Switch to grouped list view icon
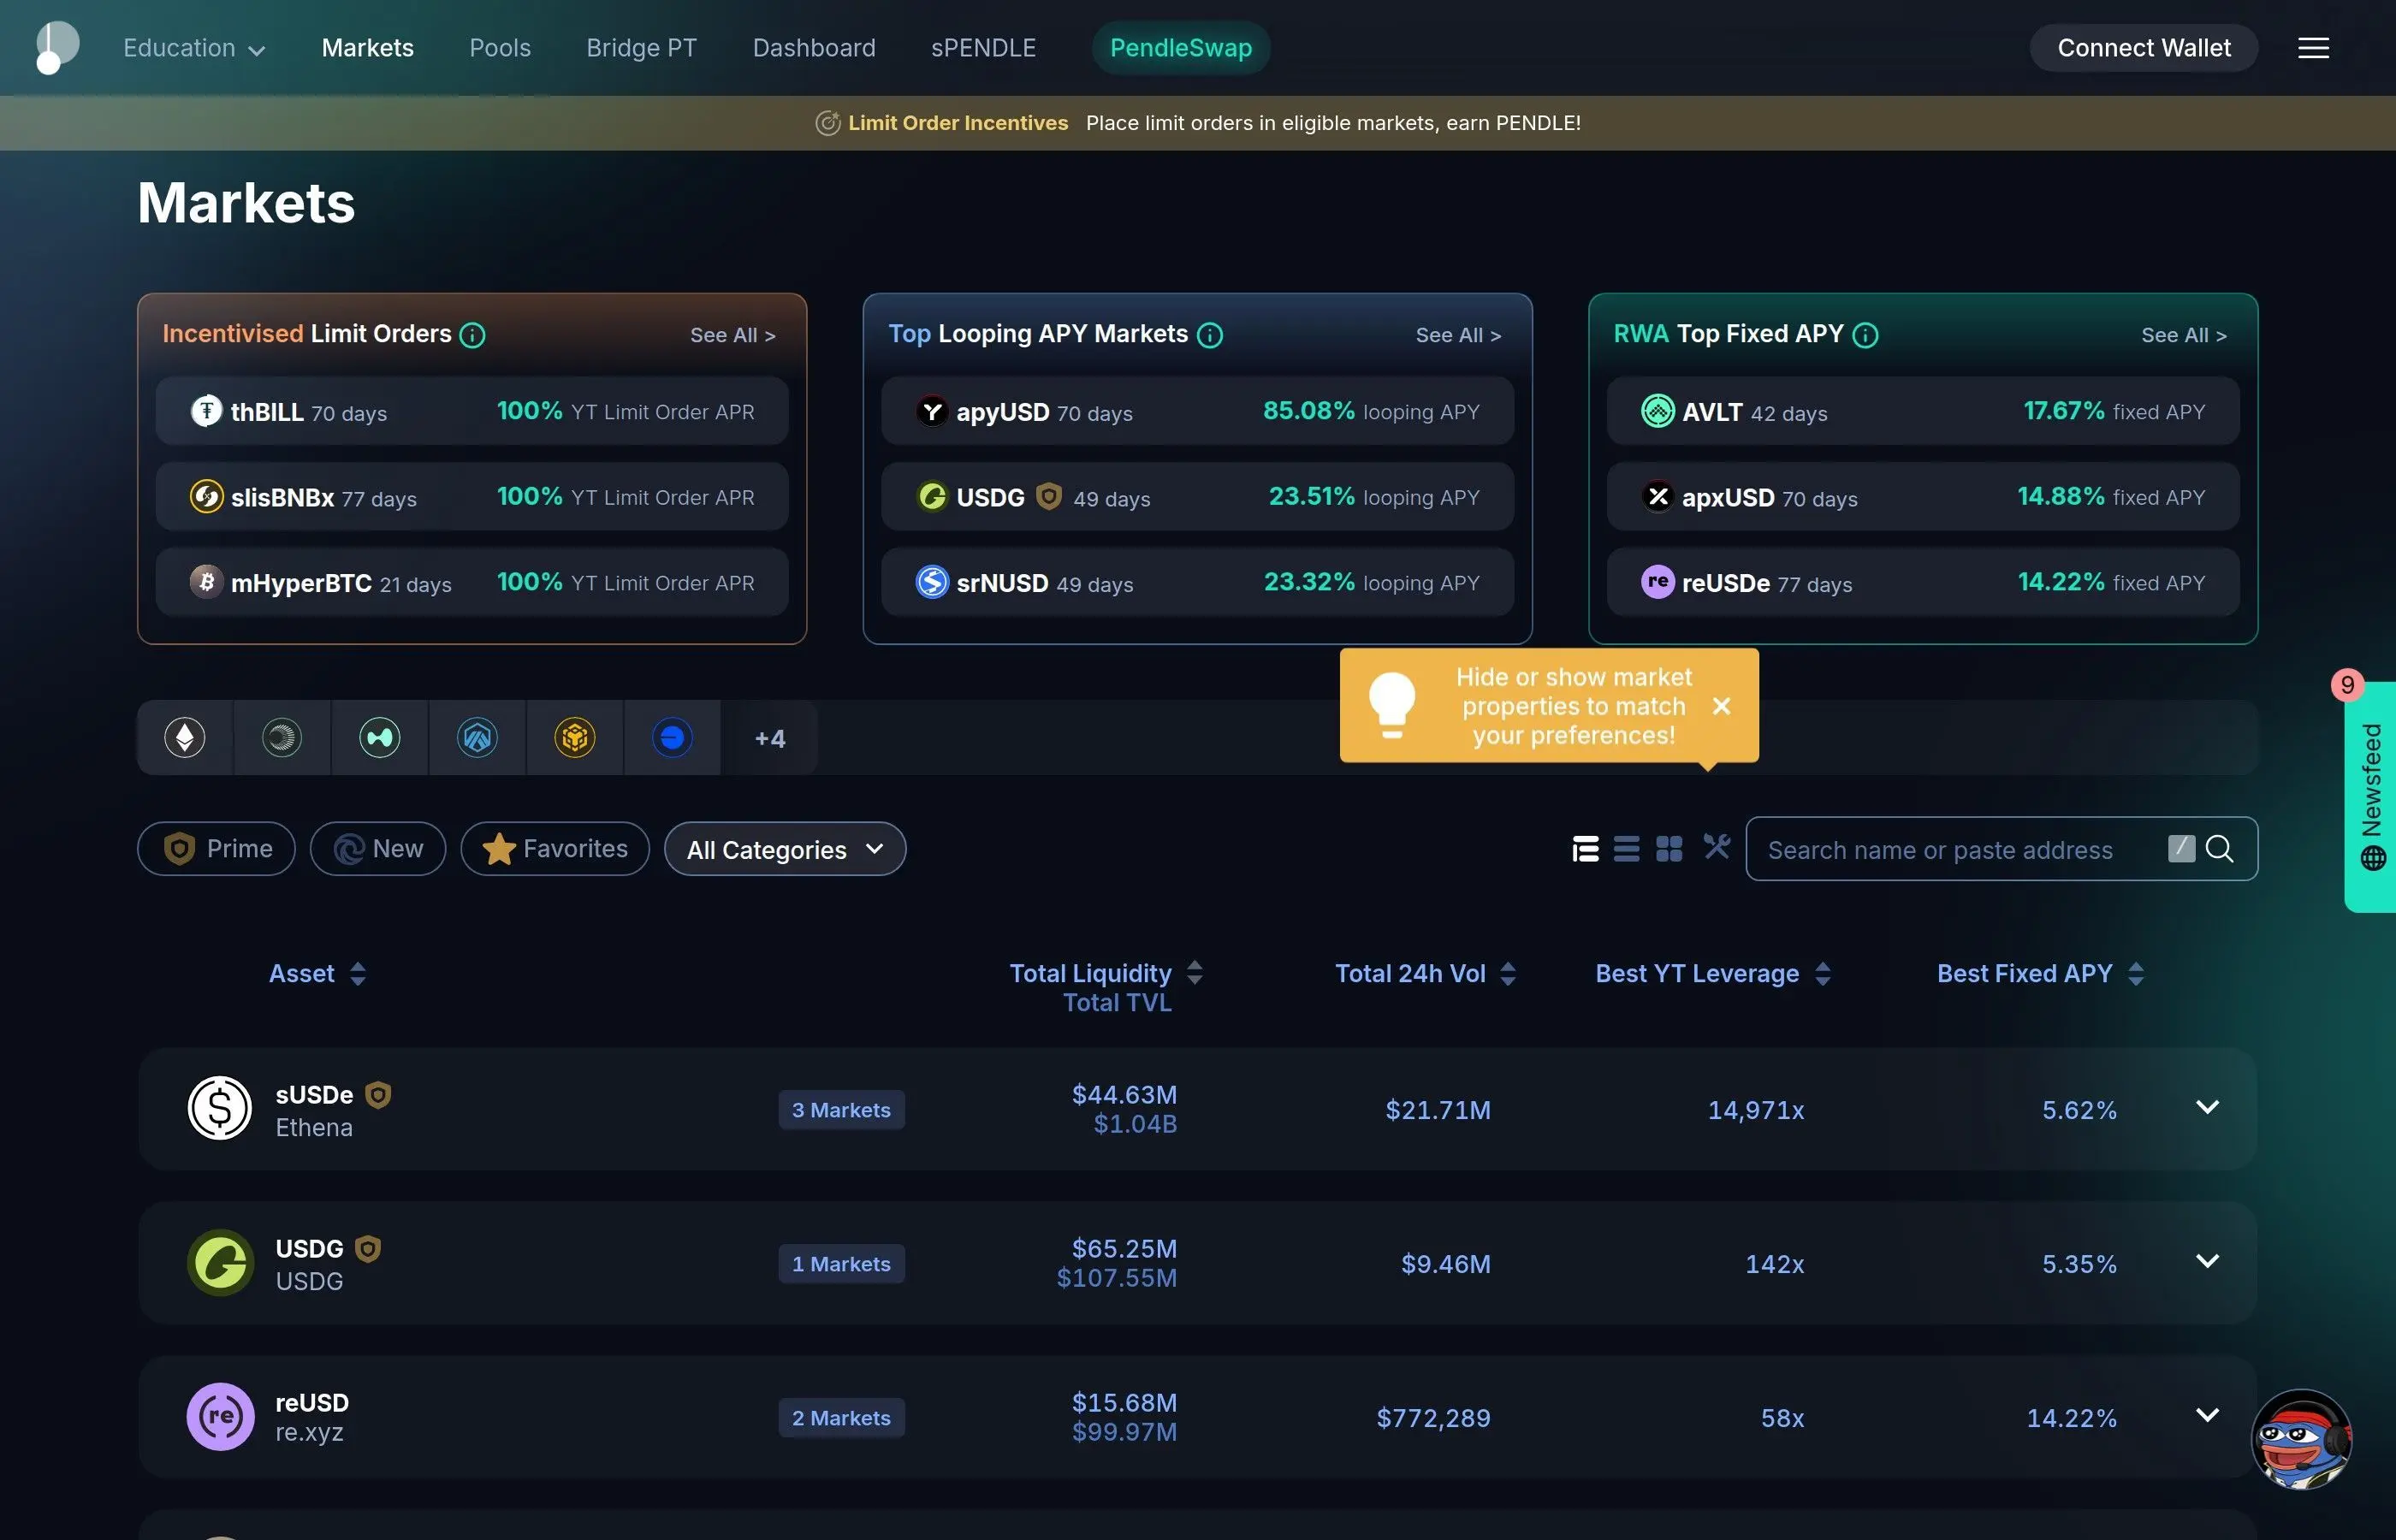 (1585, 849)
